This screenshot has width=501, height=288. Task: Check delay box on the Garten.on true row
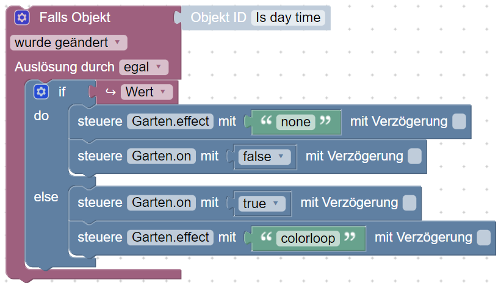pyautogui.click(x=409, y=203)
